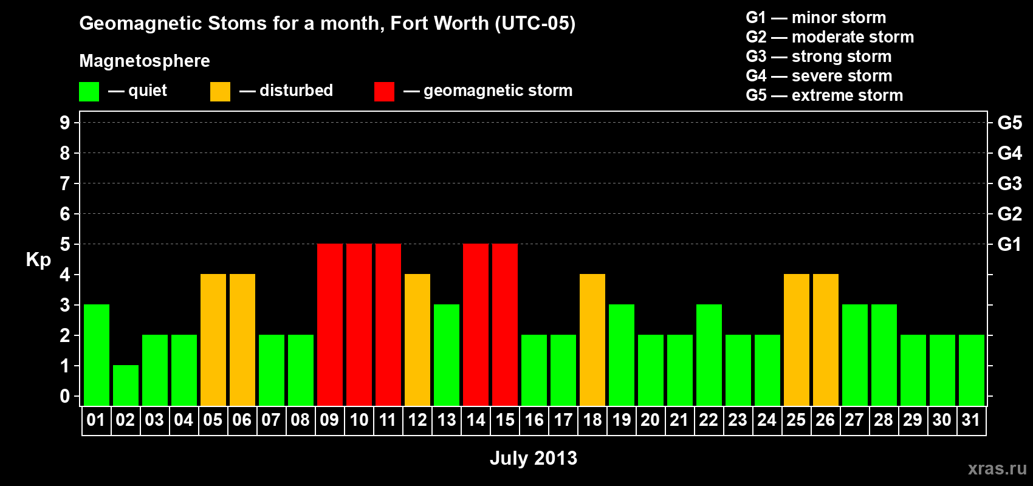Click the day label 17 on the axis
Screen dimensions: 1033x486
click(563, 420)
